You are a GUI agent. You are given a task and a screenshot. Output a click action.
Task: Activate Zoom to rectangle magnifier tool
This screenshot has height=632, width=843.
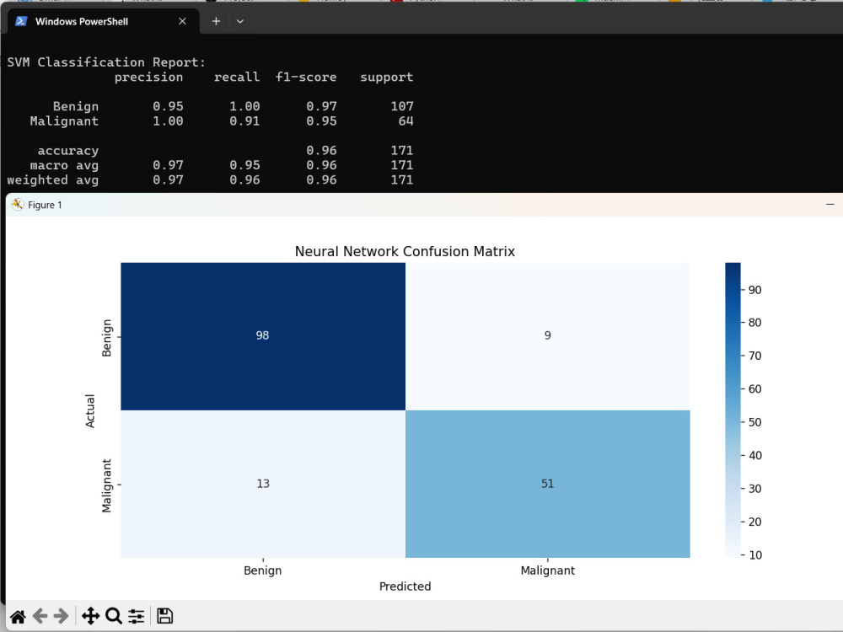[114, 616]
